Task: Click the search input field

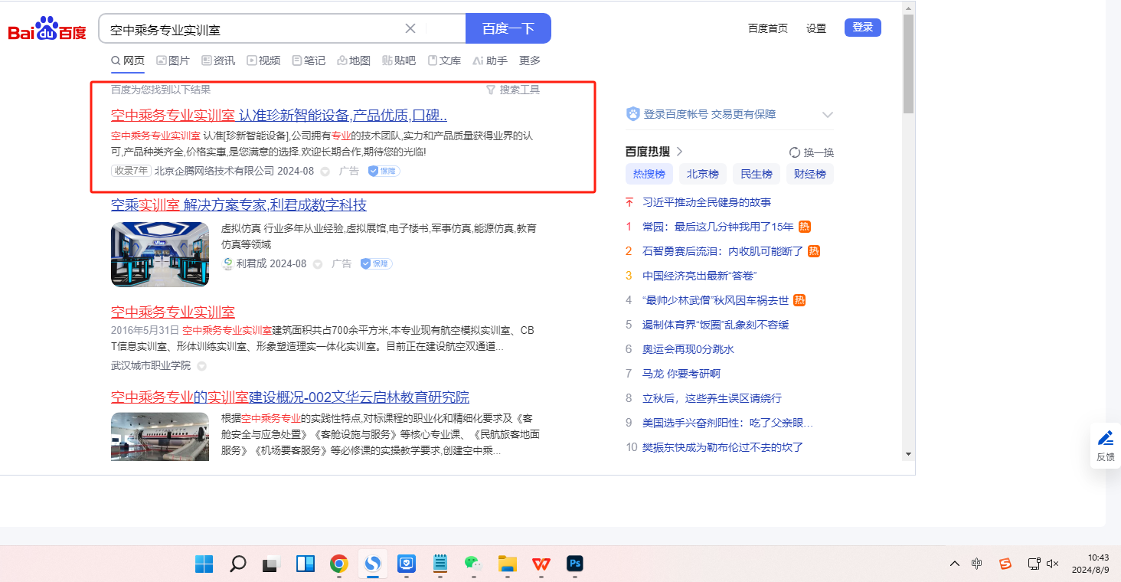Action: pyautogui.click(x=253, y=29)
